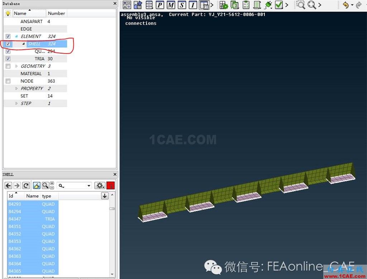Viewport: 367px width, 279px height.
Task: Open the P properties list button
Action: pyautogui.click(x=160, y=5)
